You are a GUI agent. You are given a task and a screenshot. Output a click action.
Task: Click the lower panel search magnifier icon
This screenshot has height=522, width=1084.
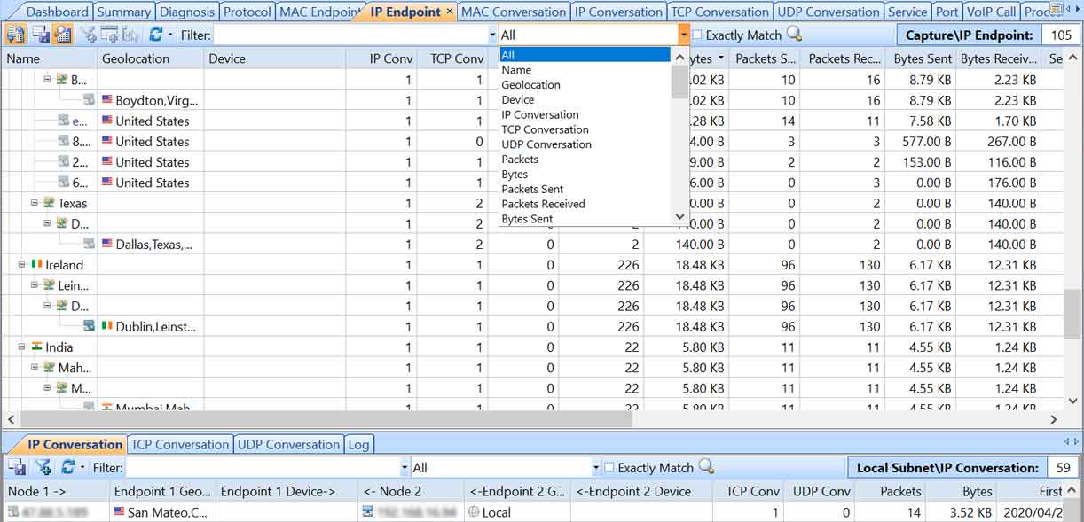coord(706,467)
